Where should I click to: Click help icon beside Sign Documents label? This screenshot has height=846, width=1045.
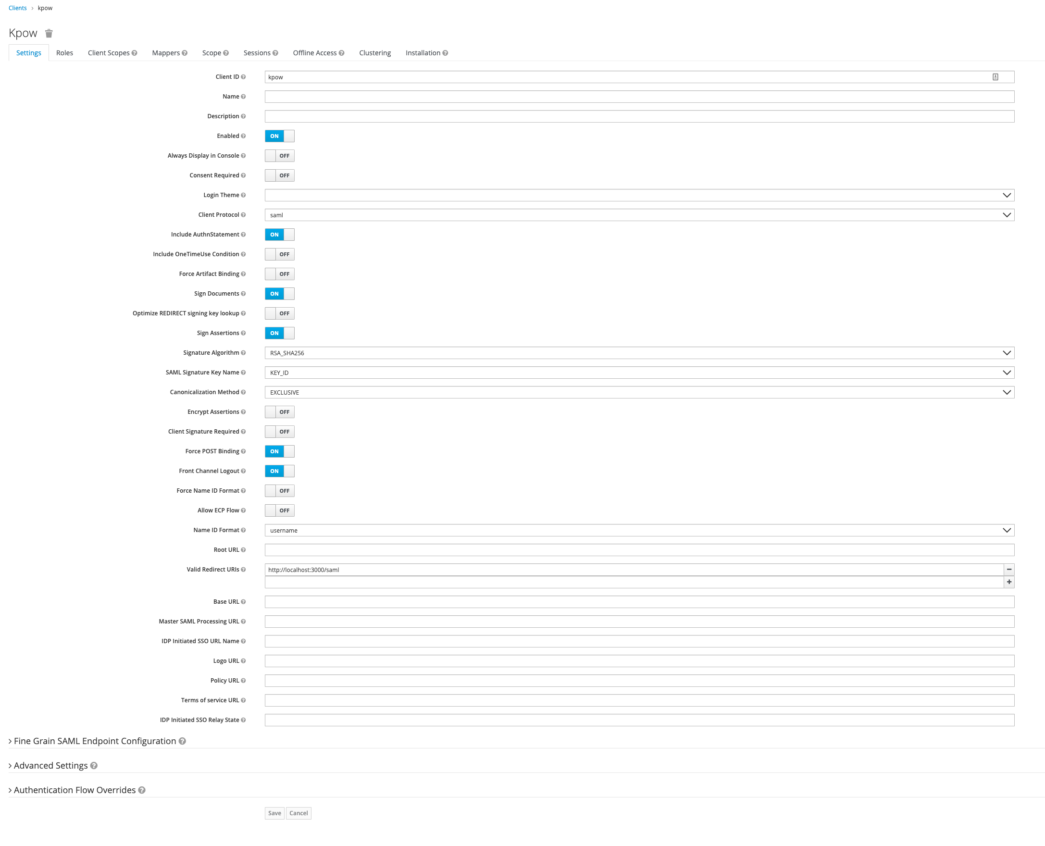(x=243, y=293)
